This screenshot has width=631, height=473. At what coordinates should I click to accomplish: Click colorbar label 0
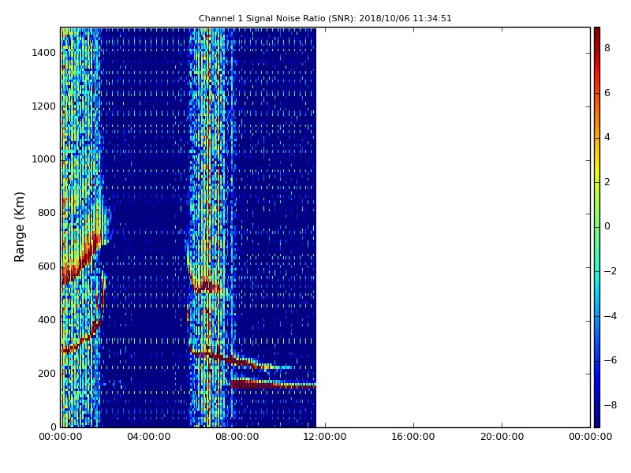pyautogui.click(x=607, y=226)
